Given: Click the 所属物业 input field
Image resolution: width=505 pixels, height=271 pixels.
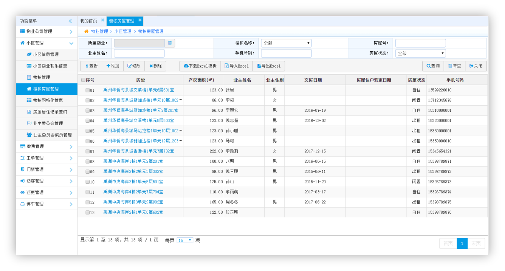Looking at the screenshot, I should point(139,43).
